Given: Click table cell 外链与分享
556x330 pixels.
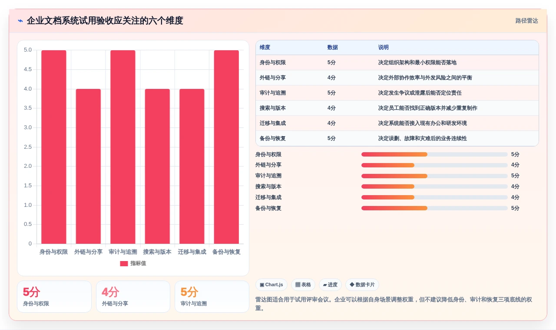Looking at the screenshot, I should point(273,78).
